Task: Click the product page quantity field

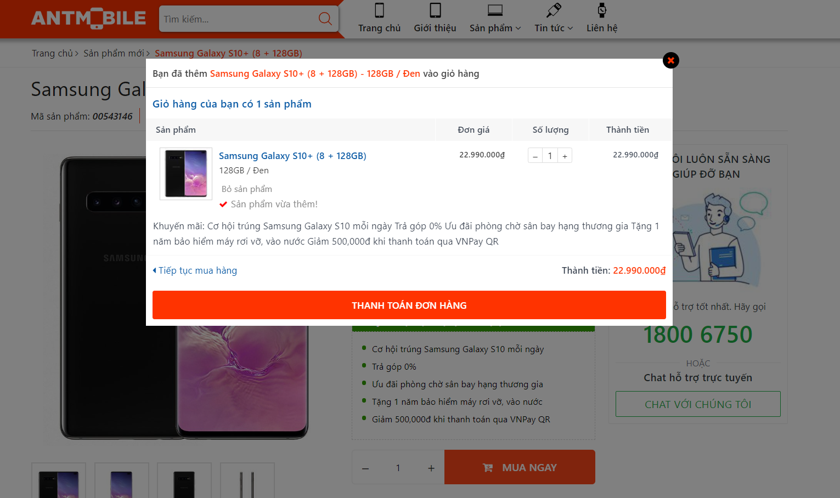Action: [x=398, y=468]
